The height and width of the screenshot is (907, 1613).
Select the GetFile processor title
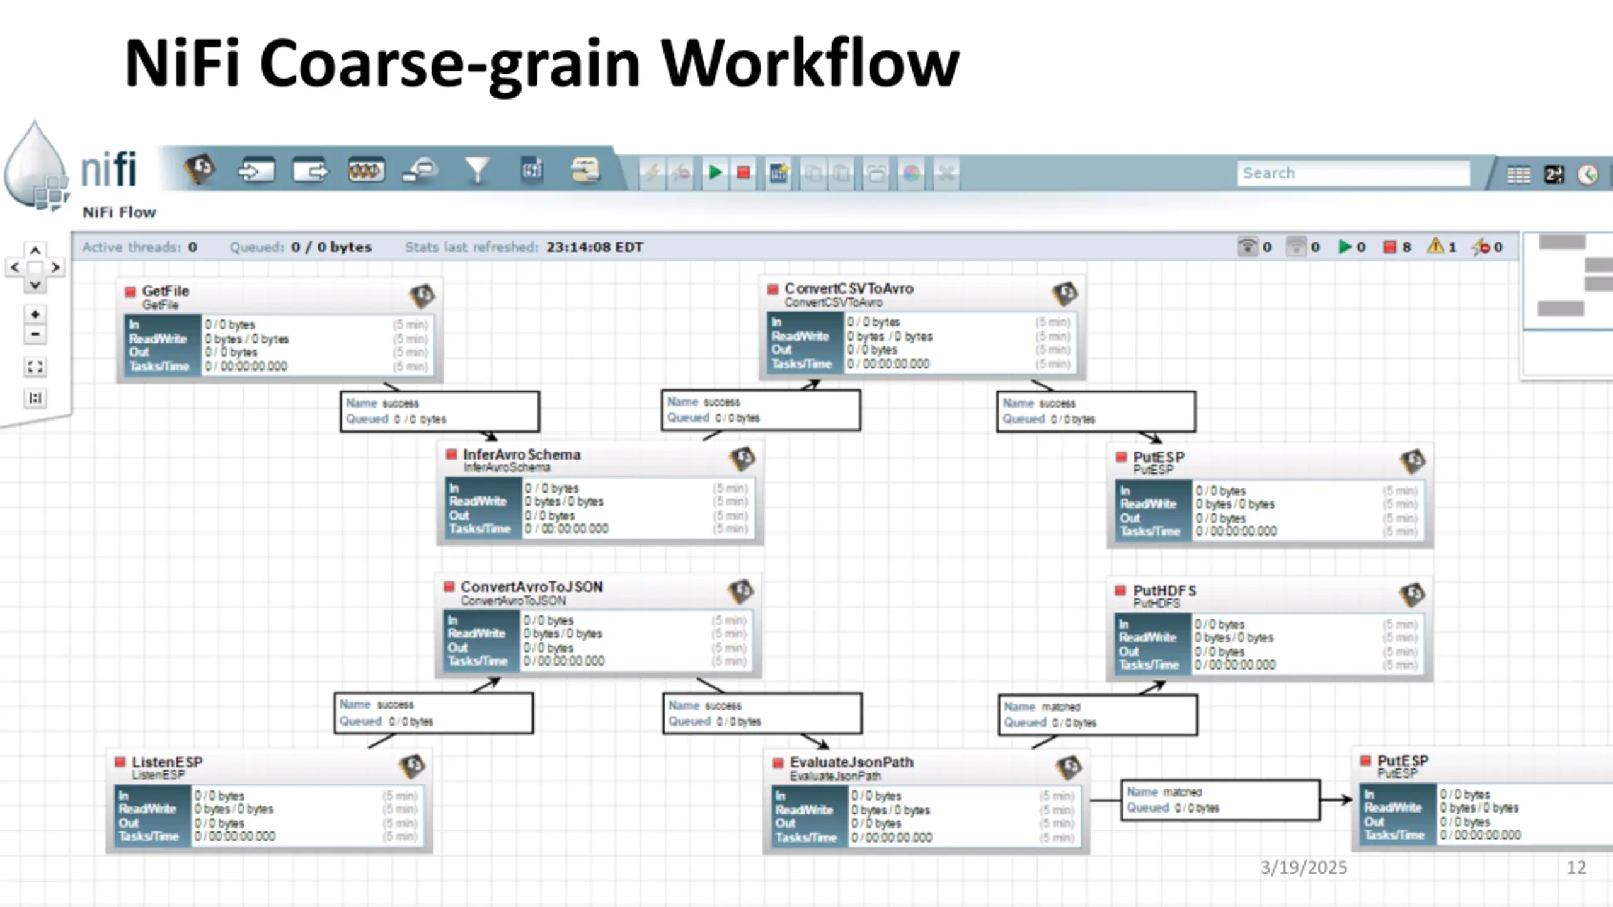point(165,291)
